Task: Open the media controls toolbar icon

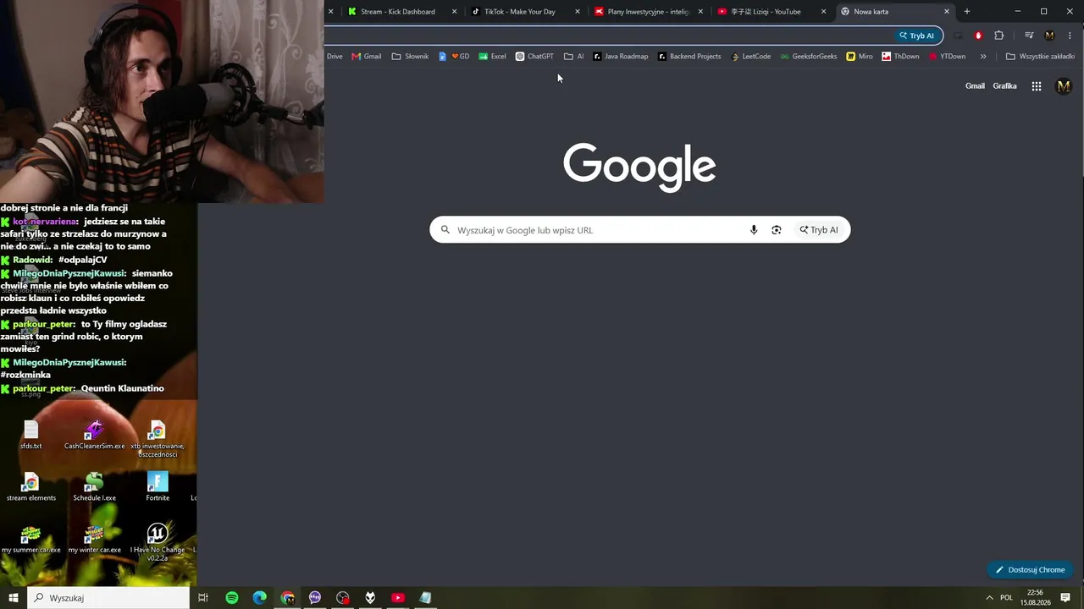Action: coord(1029,36)
